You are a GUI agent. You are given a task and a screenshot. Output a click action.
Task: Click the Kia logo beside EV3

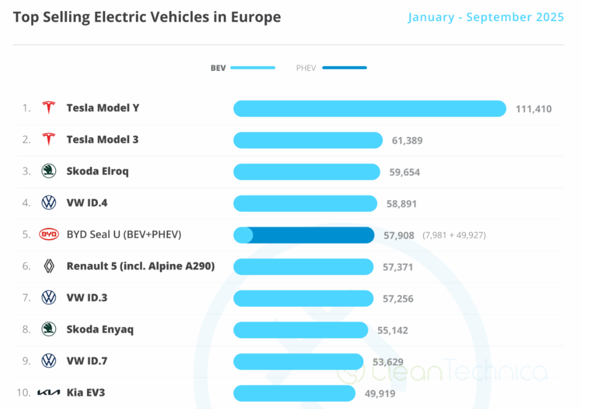point(49,393)
